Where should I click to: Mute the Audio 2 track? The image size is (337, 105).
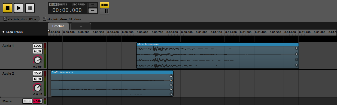tap(38, 79)
